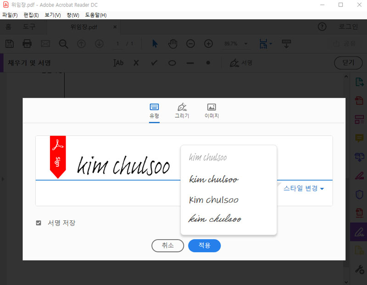The image size is (367, 285).
Task: Switch to the 이미지 tab
Action: pyautogui.click(x=211, y=110)
